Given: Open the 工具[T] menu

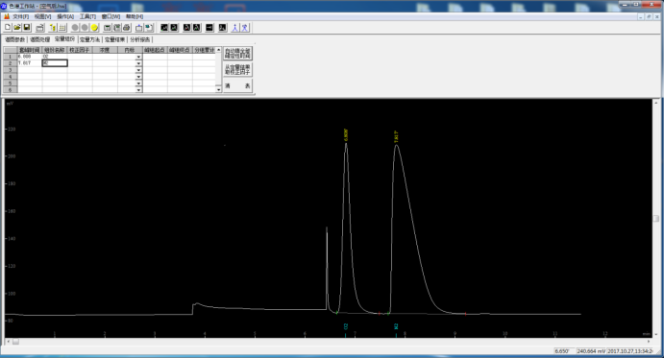Looking at the screenshot, I should point(87,16).
